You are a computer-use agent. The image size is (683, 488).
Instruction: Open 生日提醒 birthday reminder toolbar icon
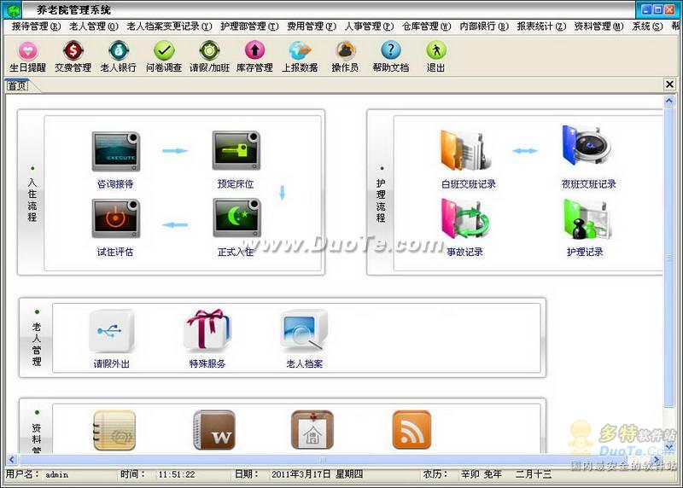27,55
